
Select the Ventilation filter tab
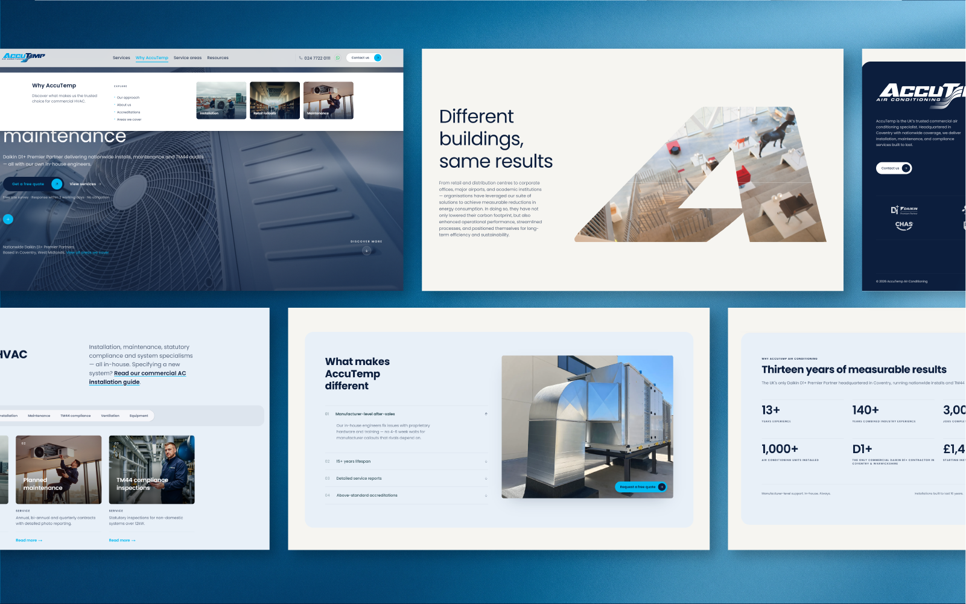coord(110,416)
